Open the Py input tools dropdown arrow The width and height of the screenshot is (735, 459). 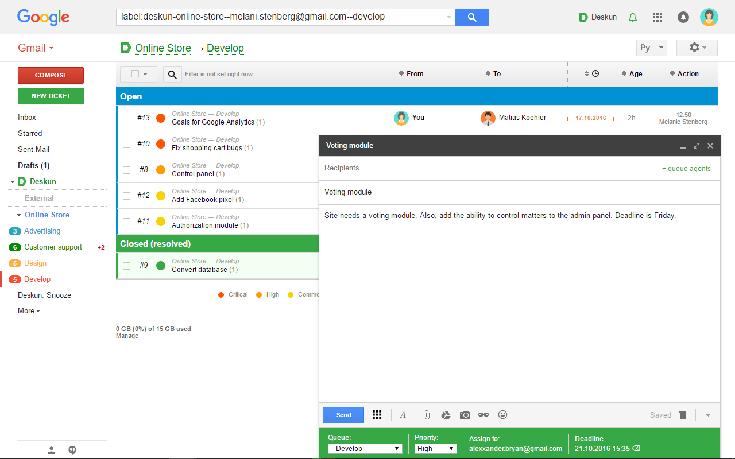coord(661,48)
